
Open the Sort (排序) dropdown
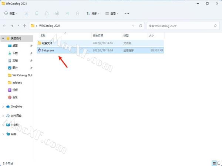(93, 13)
